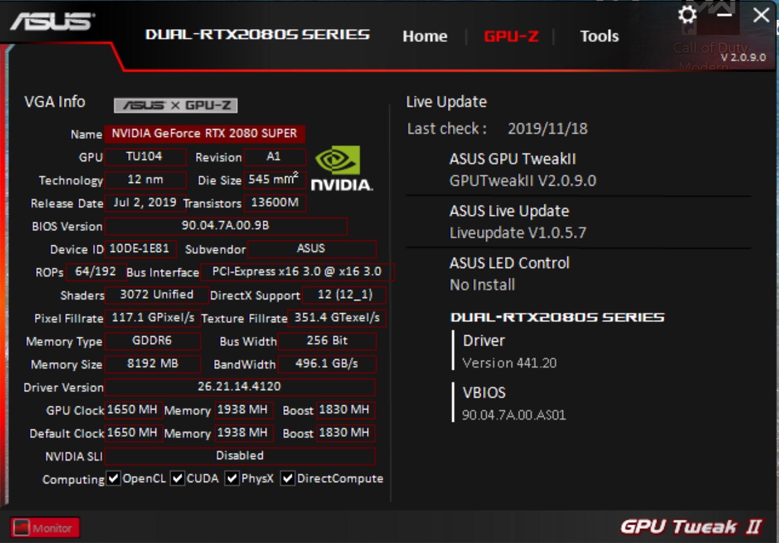
Task: Click the ASUS x GPU-Z badge
Action: pyautogui.click(x=176, y=105)
